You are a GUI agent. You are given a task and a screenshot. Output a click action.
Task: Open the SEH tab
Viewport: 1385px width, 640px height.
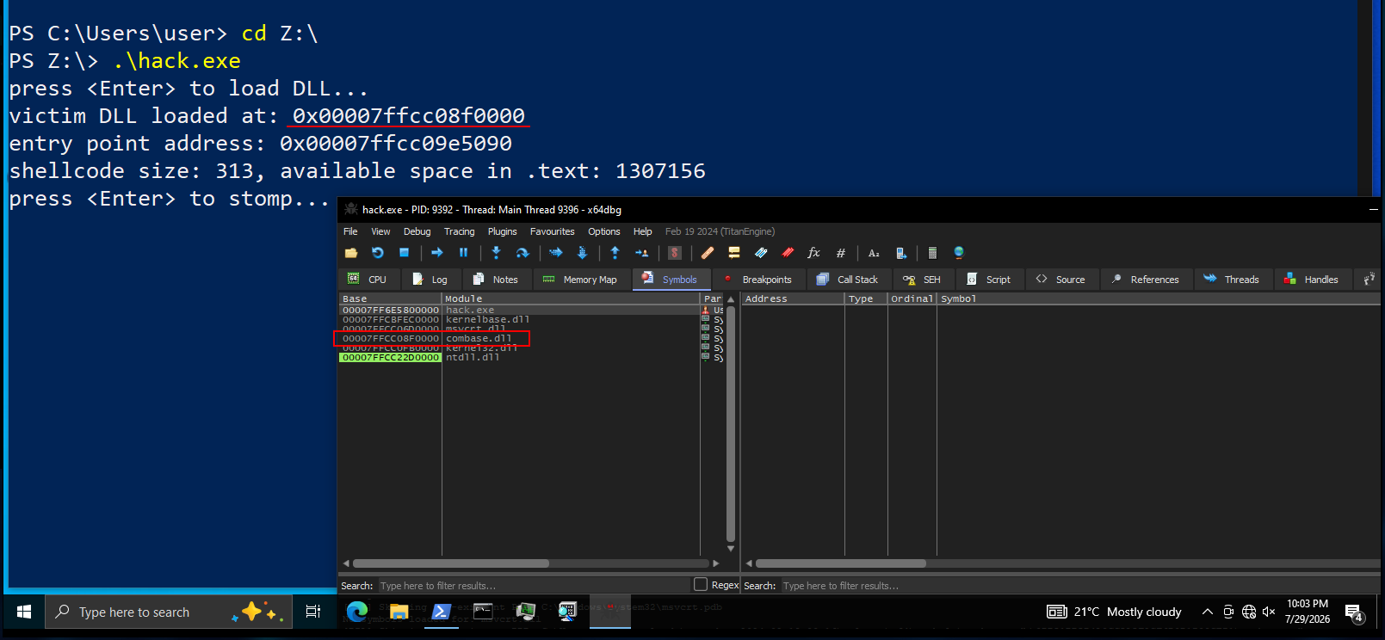click(922, 280)
